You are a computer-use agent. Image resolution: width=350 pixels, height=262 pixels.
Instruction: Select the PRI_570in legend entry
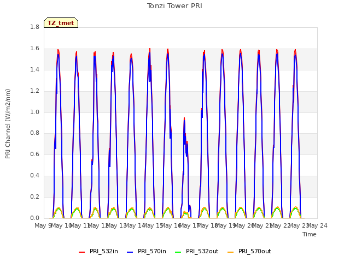click(x=147, y=252)
